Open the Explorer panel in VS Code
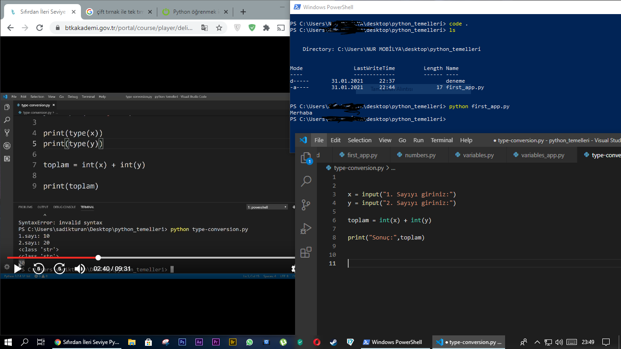 click(306, 158)
